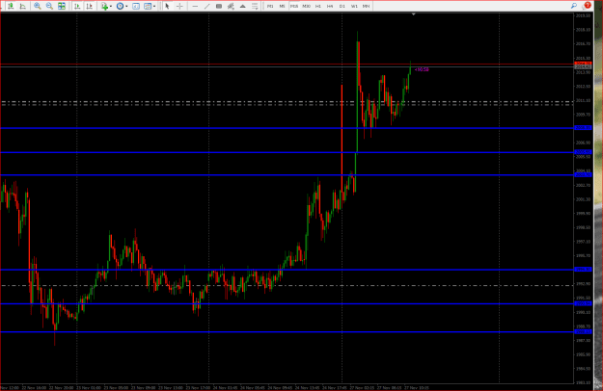Toggle chart auto scroll

[77, 6]
